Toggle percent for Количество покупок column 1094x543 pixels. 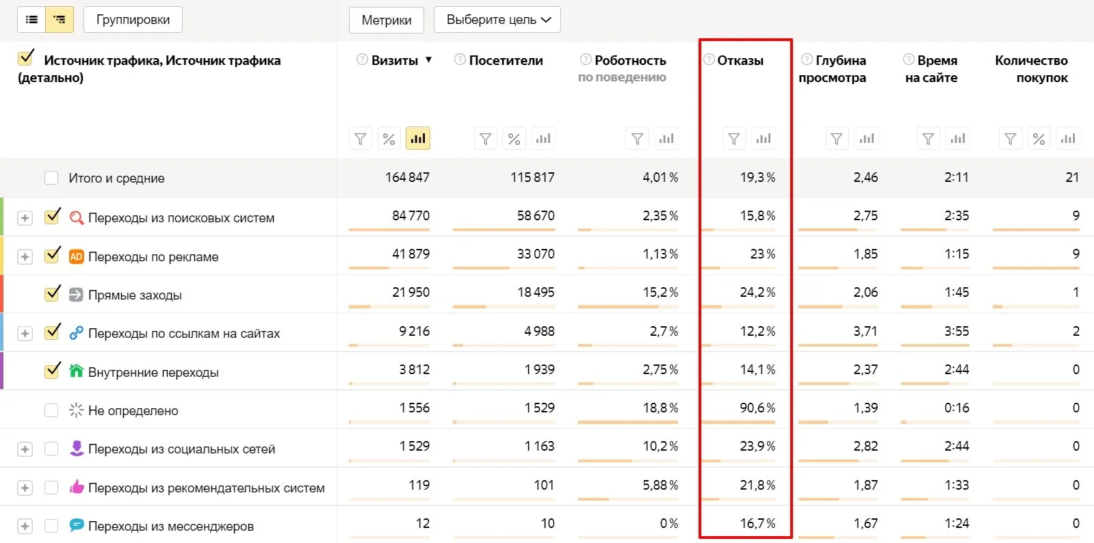click(1039, 139)
